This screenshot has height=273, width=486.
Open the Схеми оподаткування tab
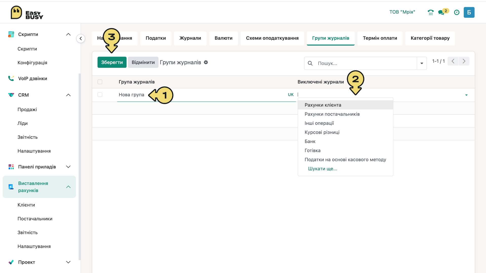pos(272,38)
